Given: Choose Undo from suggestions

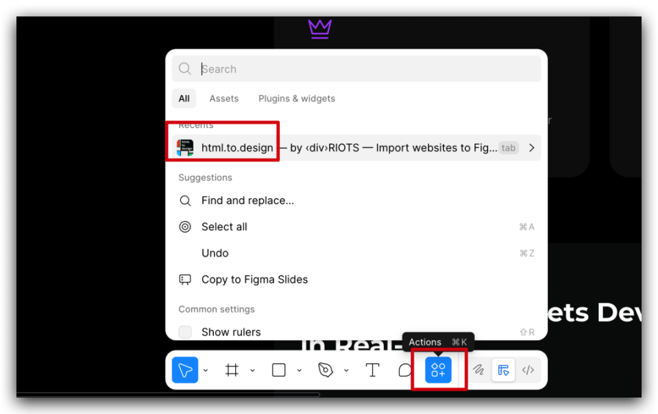Looking at the screenshot, I should click(356, 254).
